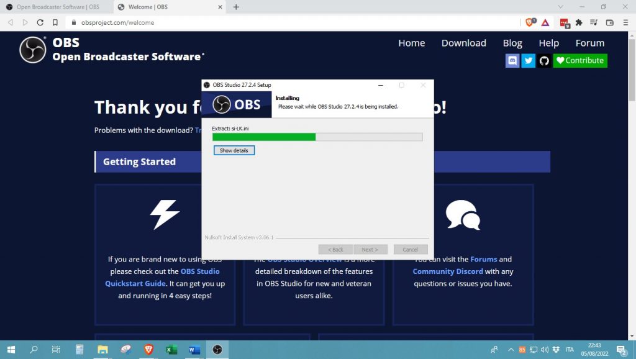
Task: Reload the page with the refresh icon
Action: pos(40,22)
